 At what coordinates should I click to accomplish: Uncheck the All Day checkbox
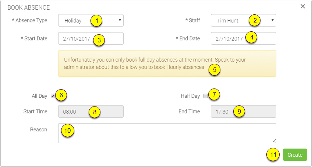pos(53,96)
